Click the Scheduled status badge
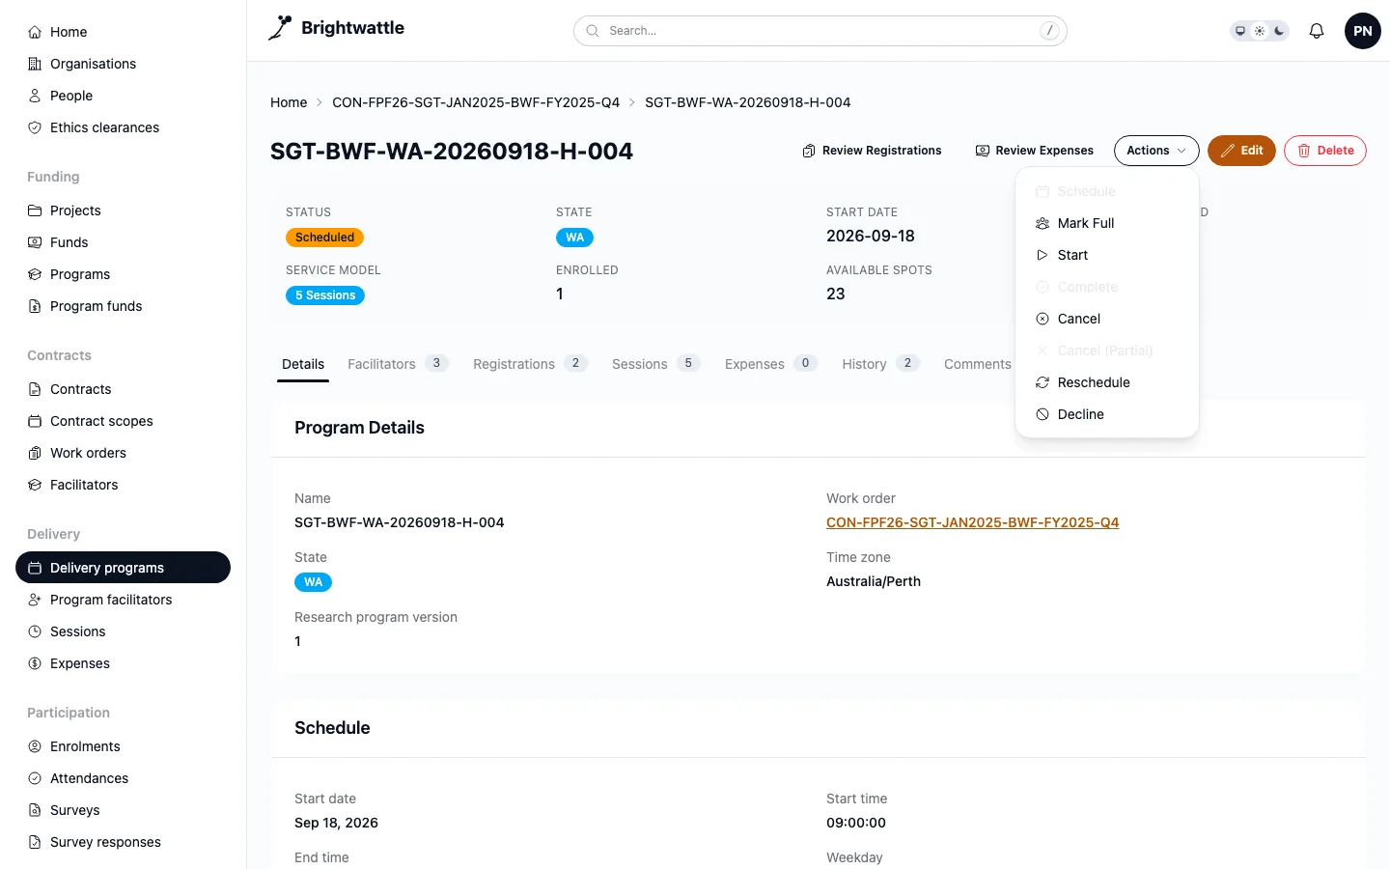The height and width of the screenshot is (869, 1390). click(324, 238)
